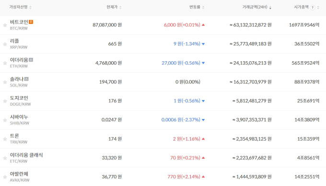
Task: Open 시가총액 help question mark icon
Action: tap(312, 8)
